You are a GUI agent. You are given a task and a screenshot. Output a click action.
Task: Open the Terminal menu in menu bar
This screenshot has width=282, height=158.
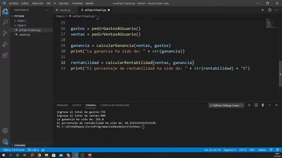[x=77, y=3]
